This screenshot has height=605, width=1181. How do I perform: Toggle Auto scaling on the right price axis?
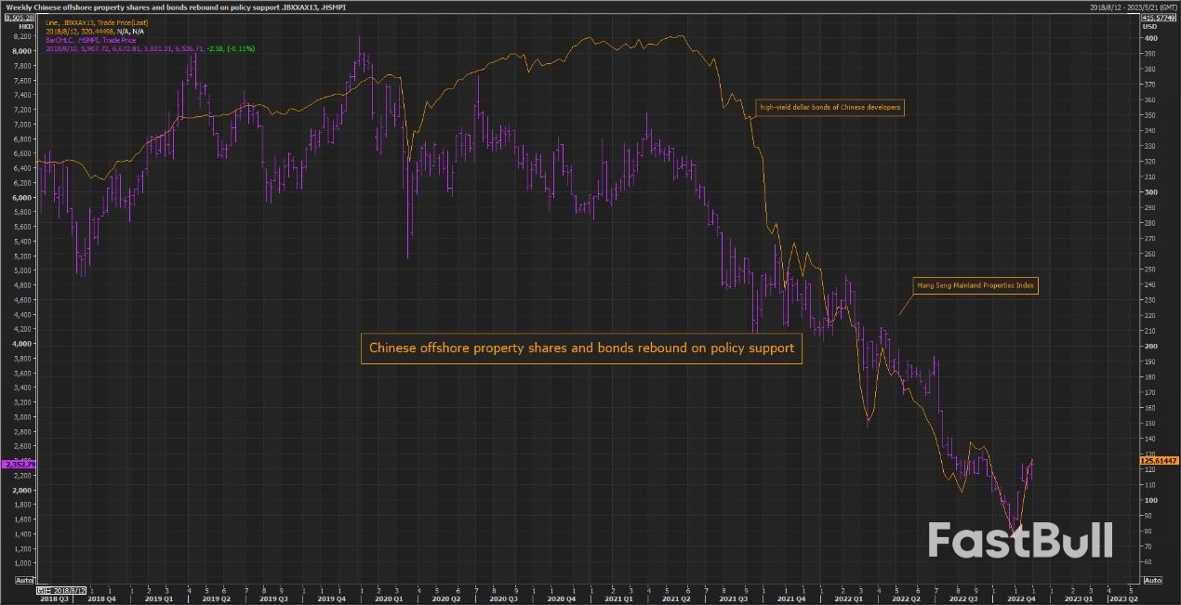(1153, 578)
